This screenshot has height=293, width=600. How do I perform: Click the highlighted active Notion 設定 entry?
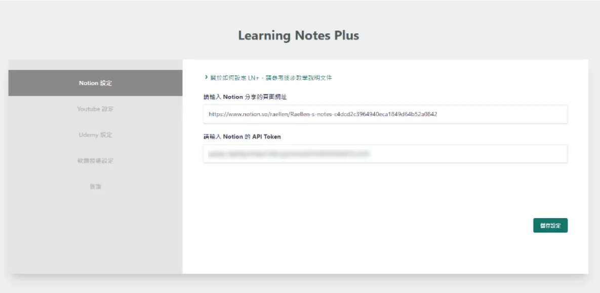coord(95,82)
